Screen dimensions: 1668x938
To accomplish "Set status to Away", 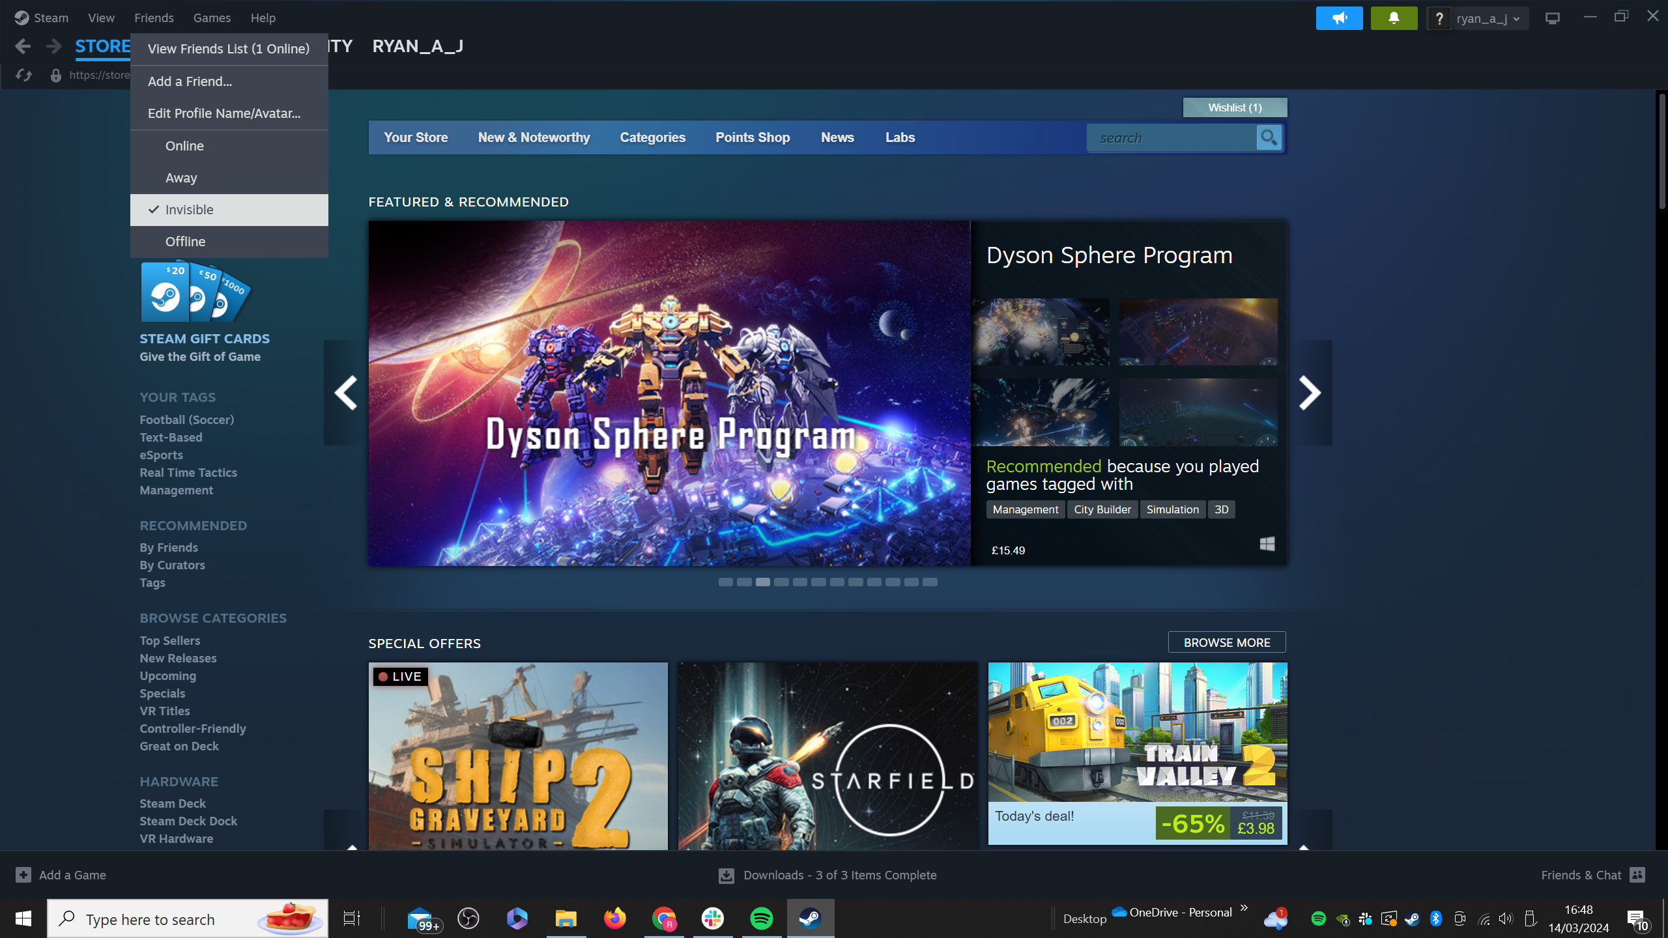I will pos(229,178).
